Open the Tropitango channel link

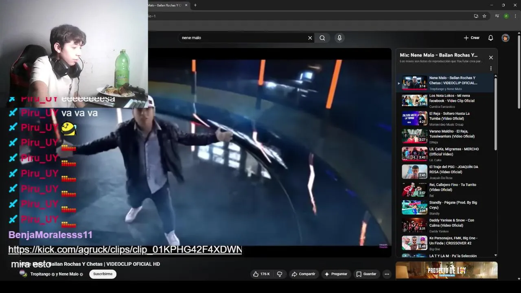coord(41,274)
